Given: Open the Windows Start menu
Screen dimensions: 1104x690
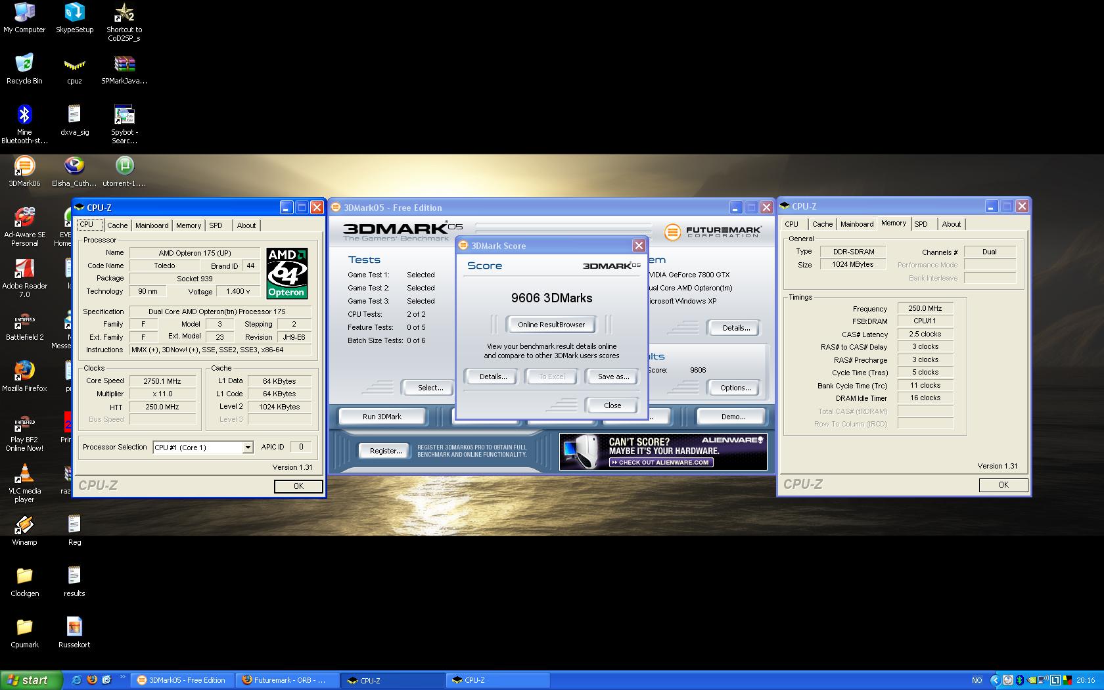Looking at the screenshot, I should (31, 680).
